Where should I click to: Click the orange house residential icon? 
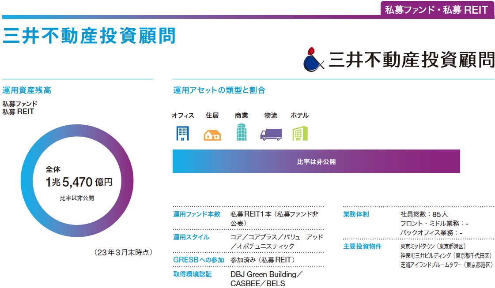click(212, 135)
